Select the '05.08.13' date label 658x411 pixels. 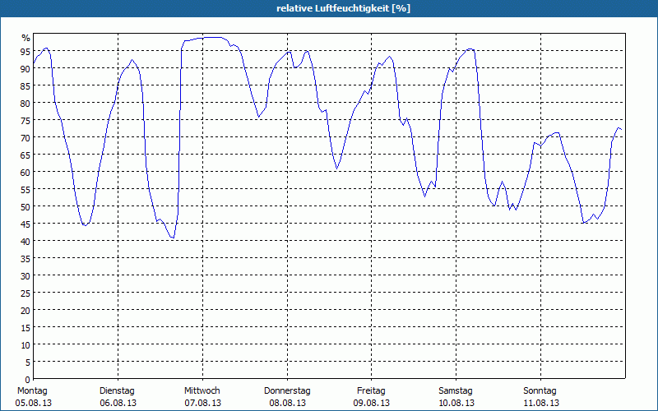(x=34, y=404)
